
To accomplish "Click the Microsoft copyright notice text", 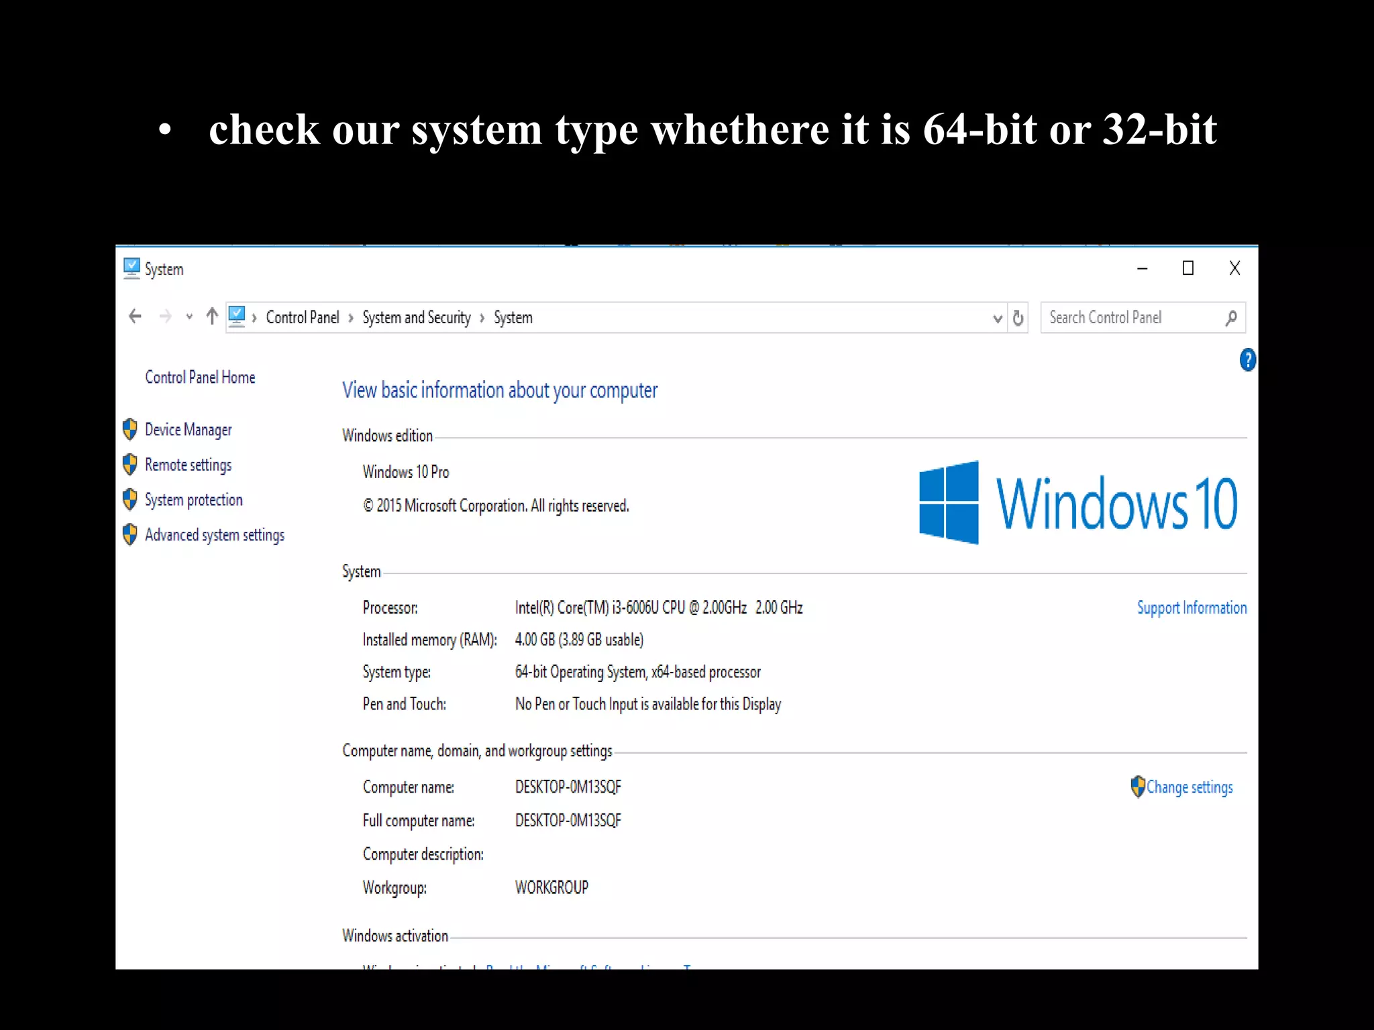I will [x=496, y=506].
